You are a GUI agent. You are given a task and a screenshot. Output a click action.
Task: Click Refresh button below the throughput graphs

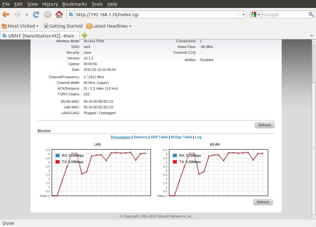(x=263, y=202)
